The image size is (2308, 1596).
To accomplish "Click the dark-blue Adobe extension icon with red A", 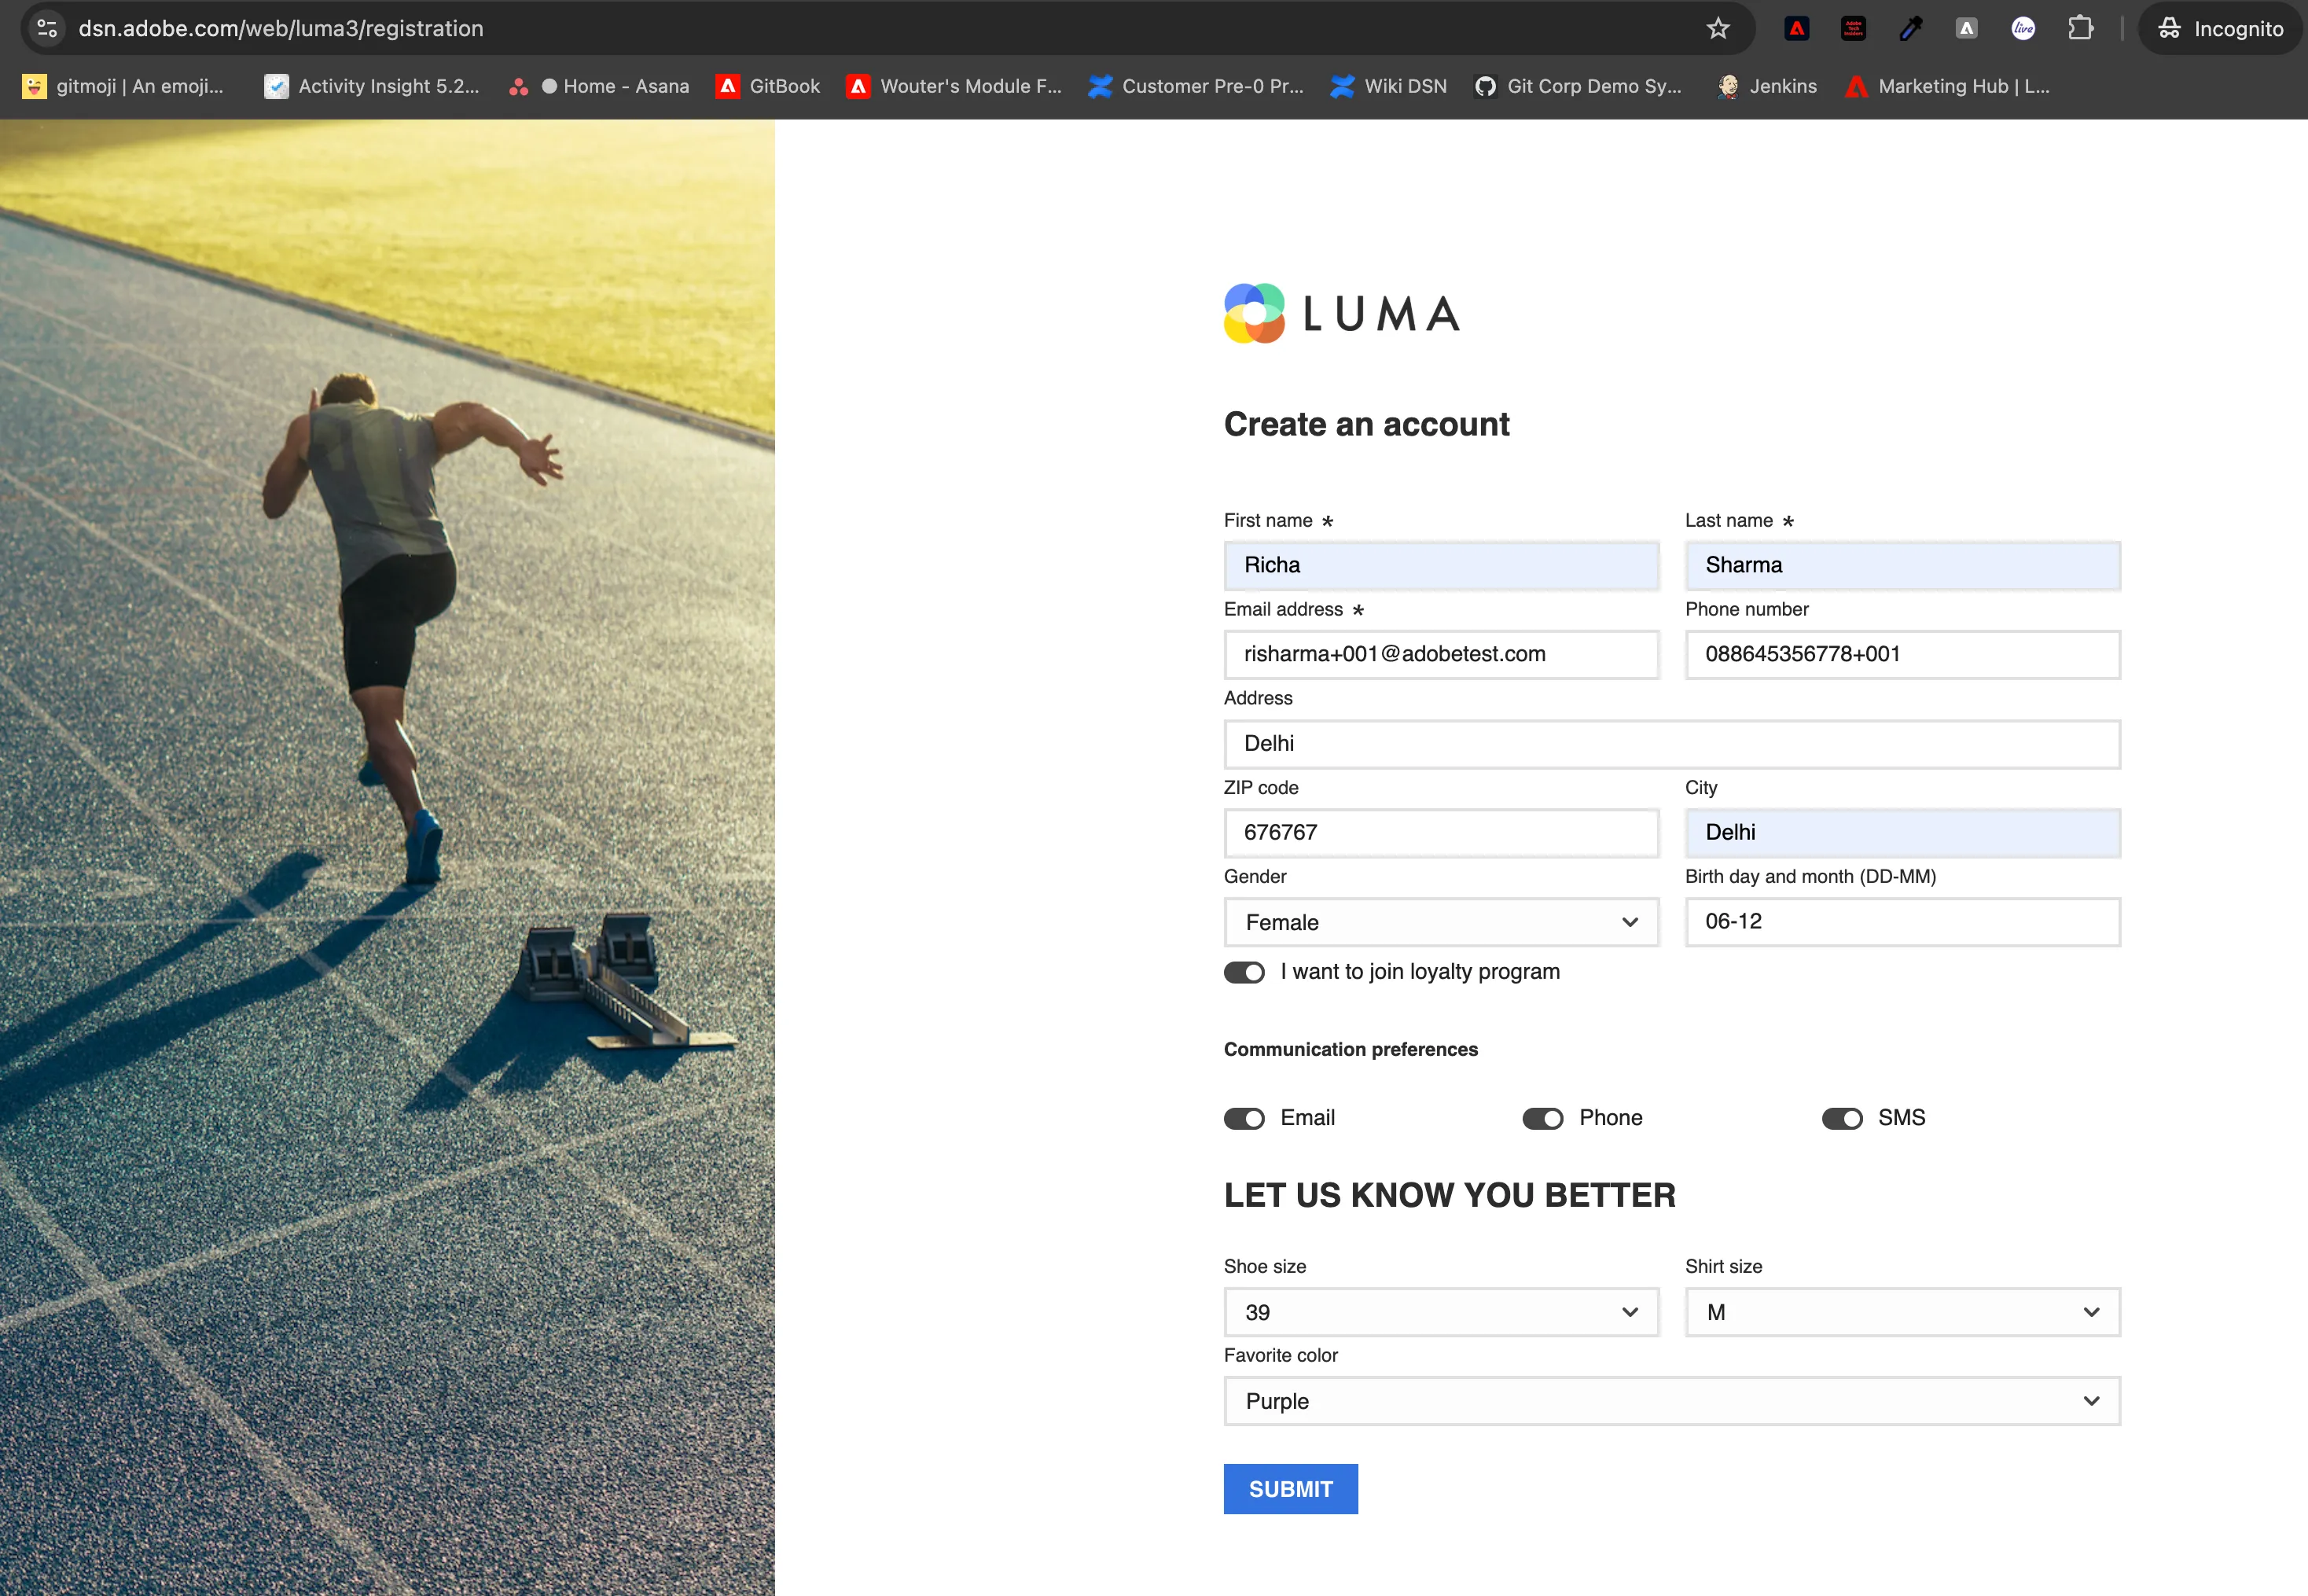I will coord(1796,28).
